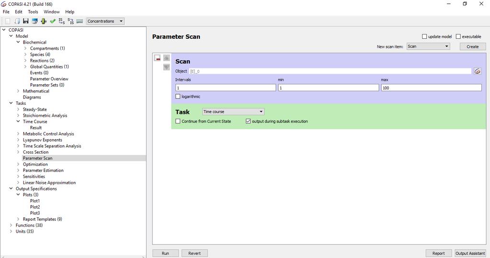The height and width of the screenshot is (258, 490).
Task: Click the Open file toolbar icon
Action: [x=17, y=21]
